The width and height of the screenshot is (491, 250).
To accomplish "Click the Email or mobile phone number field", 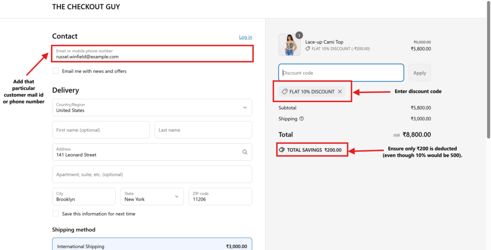I will [152, 54].
